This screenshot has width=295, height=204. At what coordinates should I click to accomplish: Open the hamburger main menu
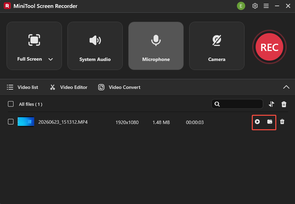(x=266, y=6)
